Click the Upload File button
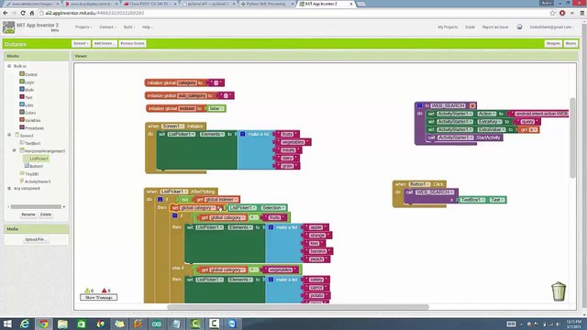 tap(37, 239)
